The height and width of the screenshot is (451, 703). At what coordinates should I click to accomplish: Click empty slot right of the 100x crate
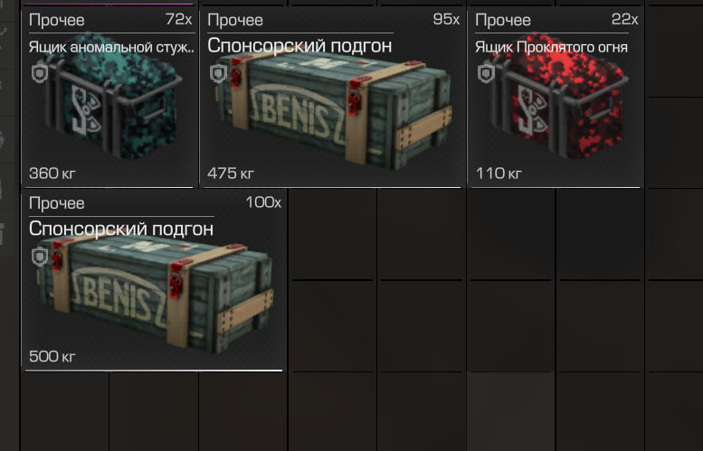(x=333, y=234)
